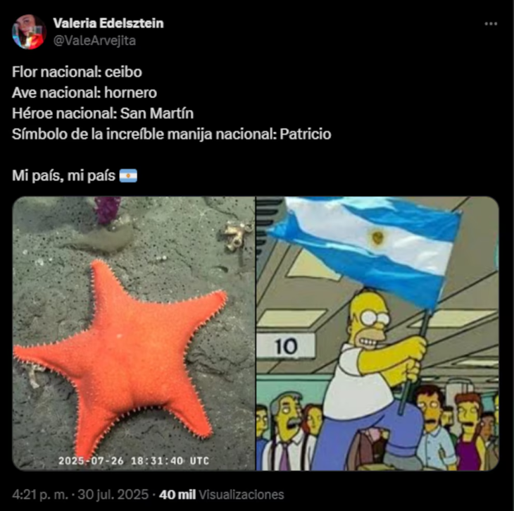Click the Argentine flag Homer is waving
The width and height of the screenshot is (514, 511).
coord(365,247)
